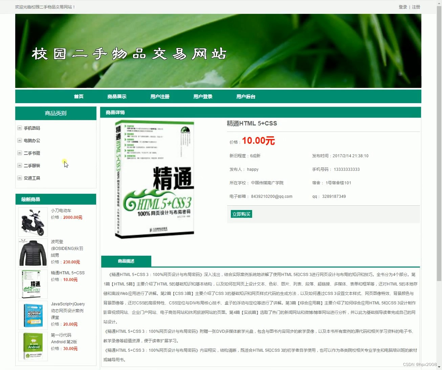Screen dimensions: 442x370
Task: Click the 商品类别 sidebar header
Action: tap(56, 113)
